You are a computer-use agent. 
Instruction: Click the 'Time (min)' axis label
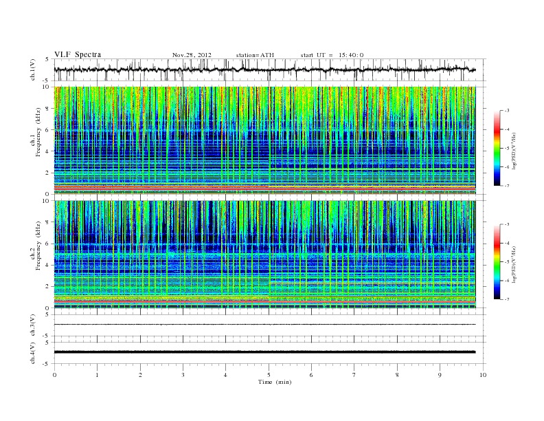pyautogui.click(x=275, y=382)
